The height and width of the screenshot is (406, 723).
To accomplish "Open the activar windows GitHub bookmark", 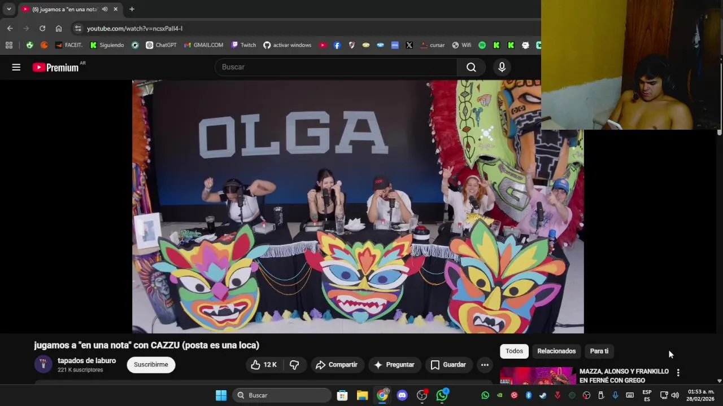I will 287,45.
